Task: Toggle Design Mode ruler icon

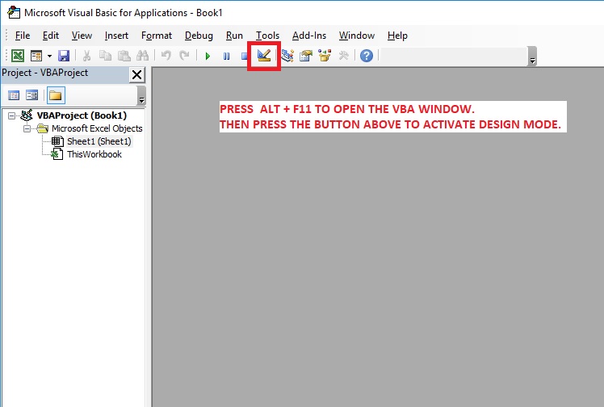Action: [x=264, y=56]
